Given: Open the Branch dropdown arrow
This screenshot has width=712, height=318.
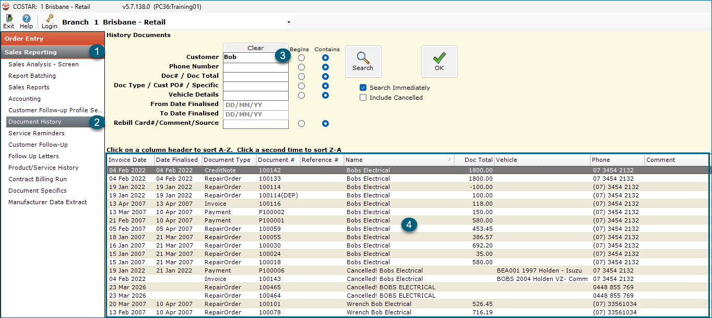Looking at the screenshot, I should (x=289, y=22).
